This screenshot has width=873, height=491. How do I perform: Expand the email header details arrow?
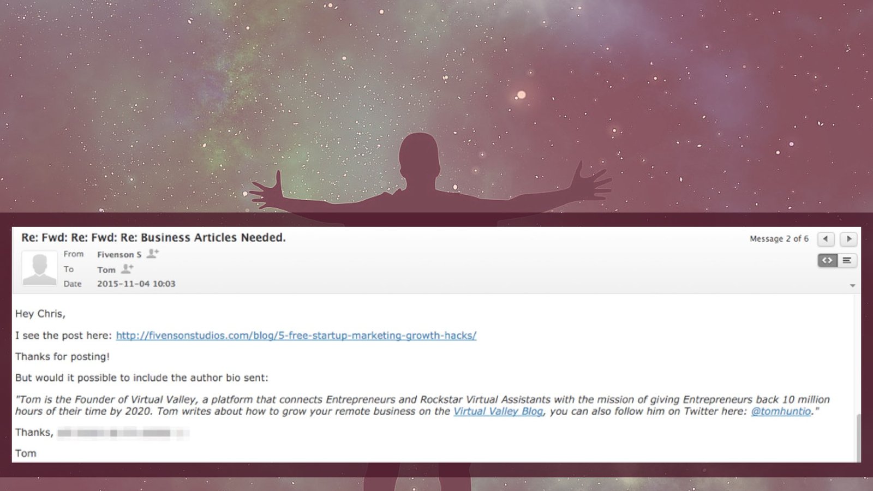(x=852, y=286)
